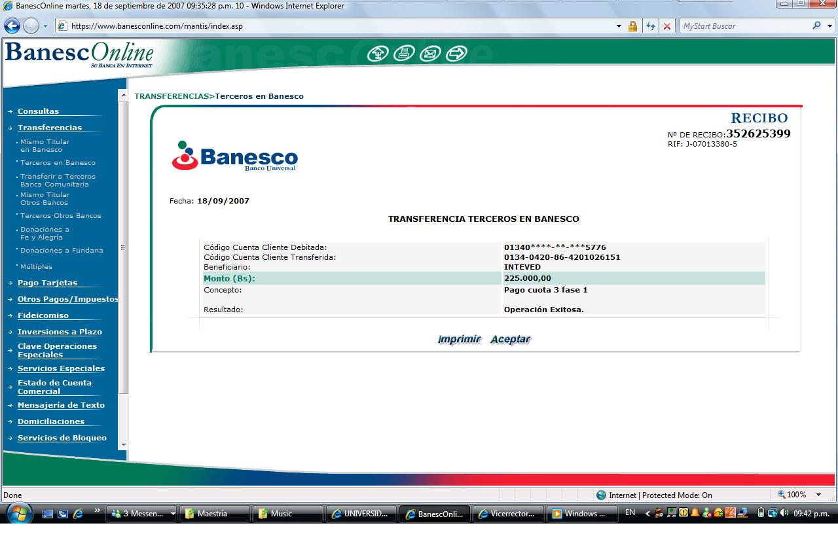Click the browser Back arrow button
The width and height of the screenshot is (838, 534).
click(12, 26)
